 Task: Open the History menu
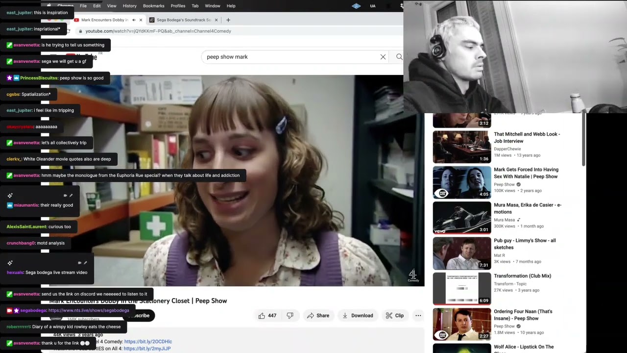point(130,6)
